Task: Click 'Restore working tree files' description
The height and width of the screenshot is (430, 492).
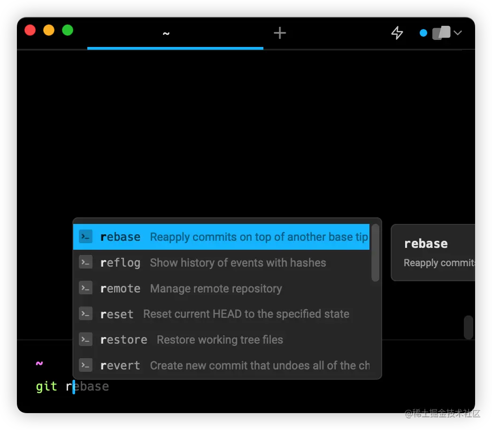Action: [220, 340]
